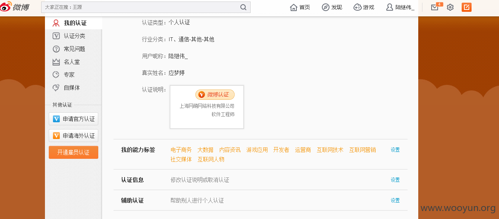This screenshot has height=219, width=499.
Task: Open 认证分类 in sidebar
Action: 74,36
